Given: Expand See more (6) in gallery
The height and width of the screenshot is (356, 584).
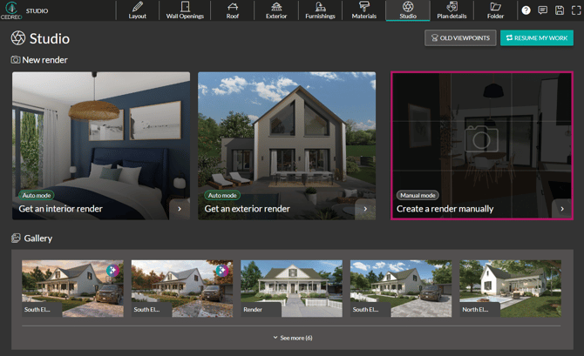Looking at the screenshot, I should click(293, 338).
